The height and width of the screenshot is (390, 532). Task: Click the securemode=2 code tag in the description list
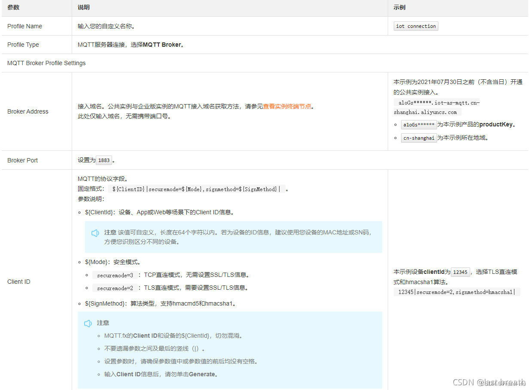pos(115,288)
